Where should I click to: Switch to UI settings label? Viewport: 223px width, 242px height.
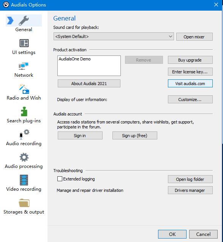[x=24, y=52]
